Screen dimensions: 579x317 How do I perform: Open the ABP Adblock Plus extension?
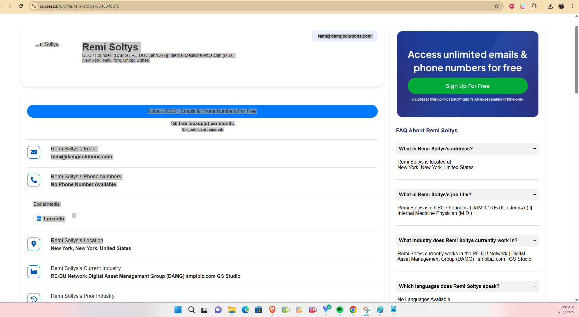(512, 6)
